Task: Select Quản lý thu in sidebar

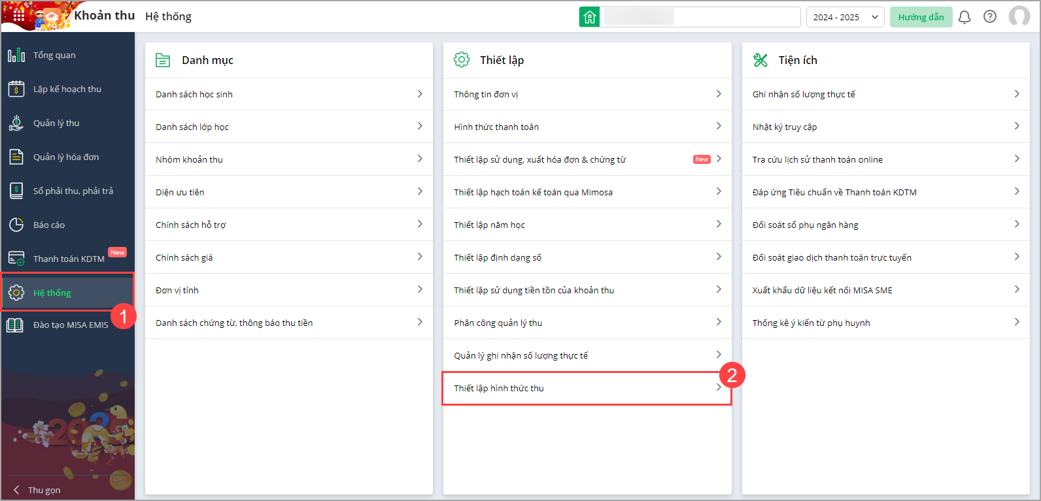Action: pos(56,123)
